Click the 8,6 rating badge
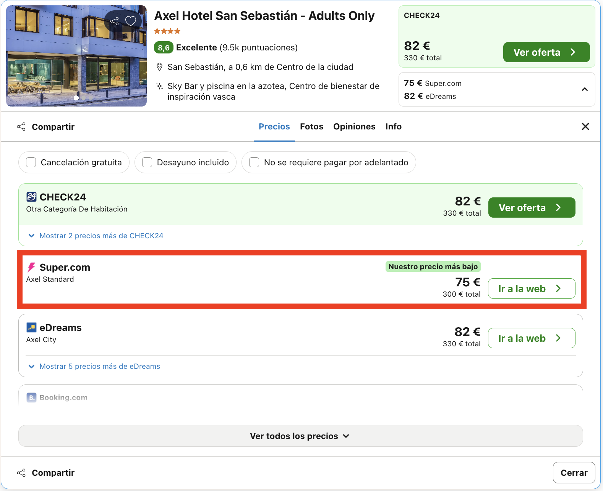The image size is (603, 491). [x=164, y=48]
